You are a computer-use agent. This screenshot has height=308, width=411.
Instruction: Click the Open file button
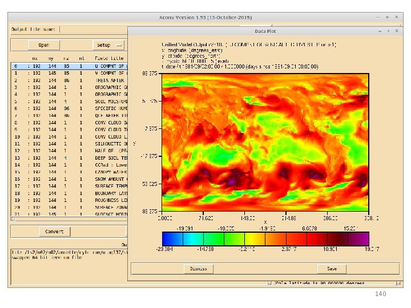coord(44,45)
